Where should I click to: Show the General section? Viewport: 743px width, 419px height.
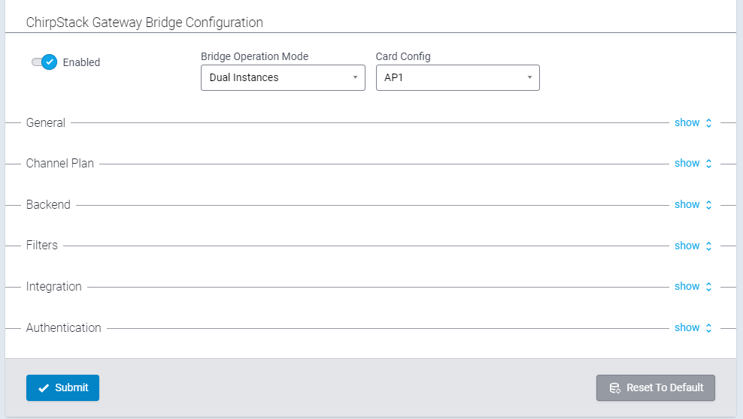(x=687, y=122)
